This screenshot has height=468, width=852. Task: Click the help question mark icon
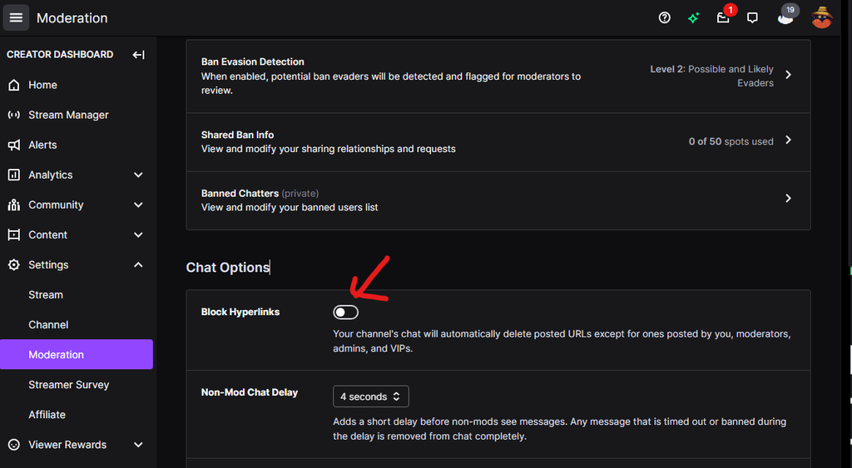664,17
